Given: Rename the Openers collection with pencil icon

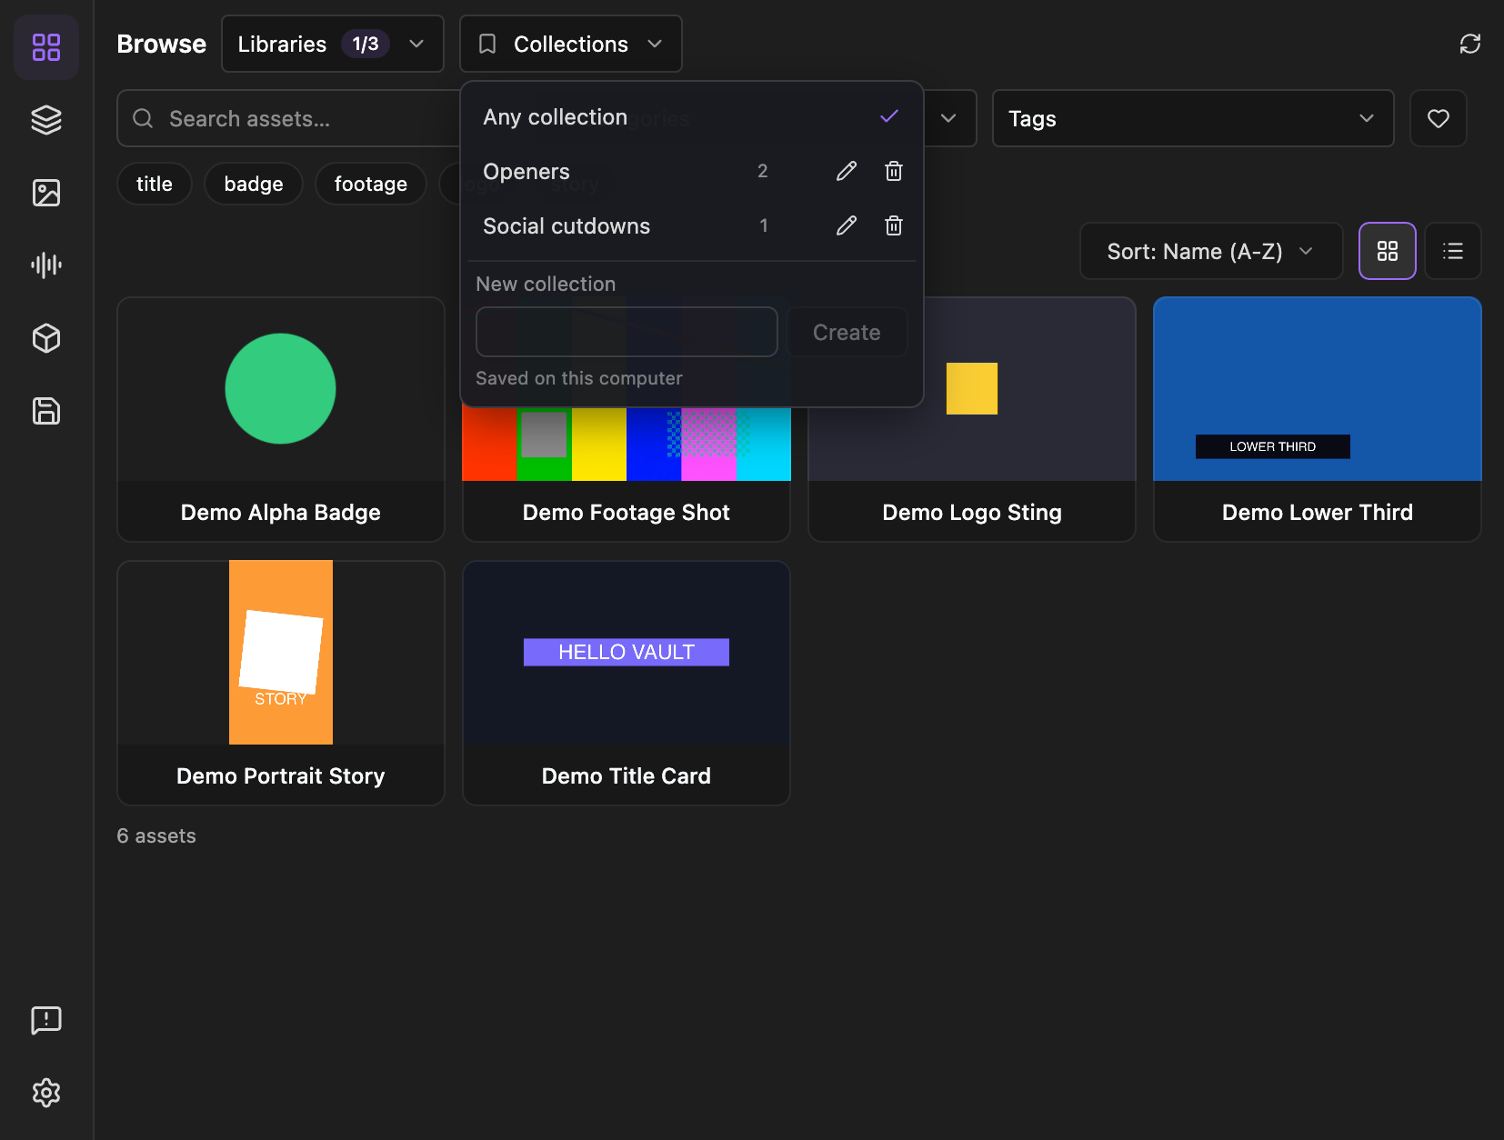Looking at the screenshot, I should pos(847,171).
